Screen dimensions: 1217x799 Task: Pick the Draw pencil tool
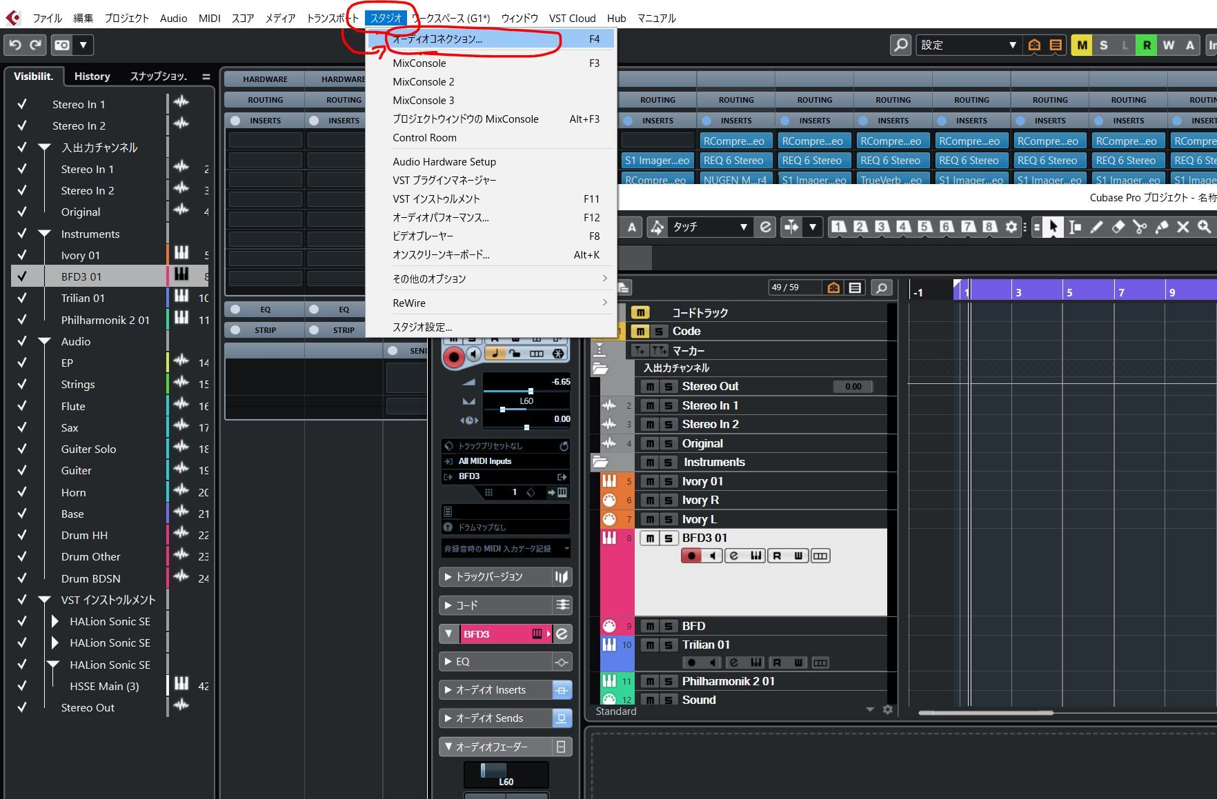click(1096, 227)
